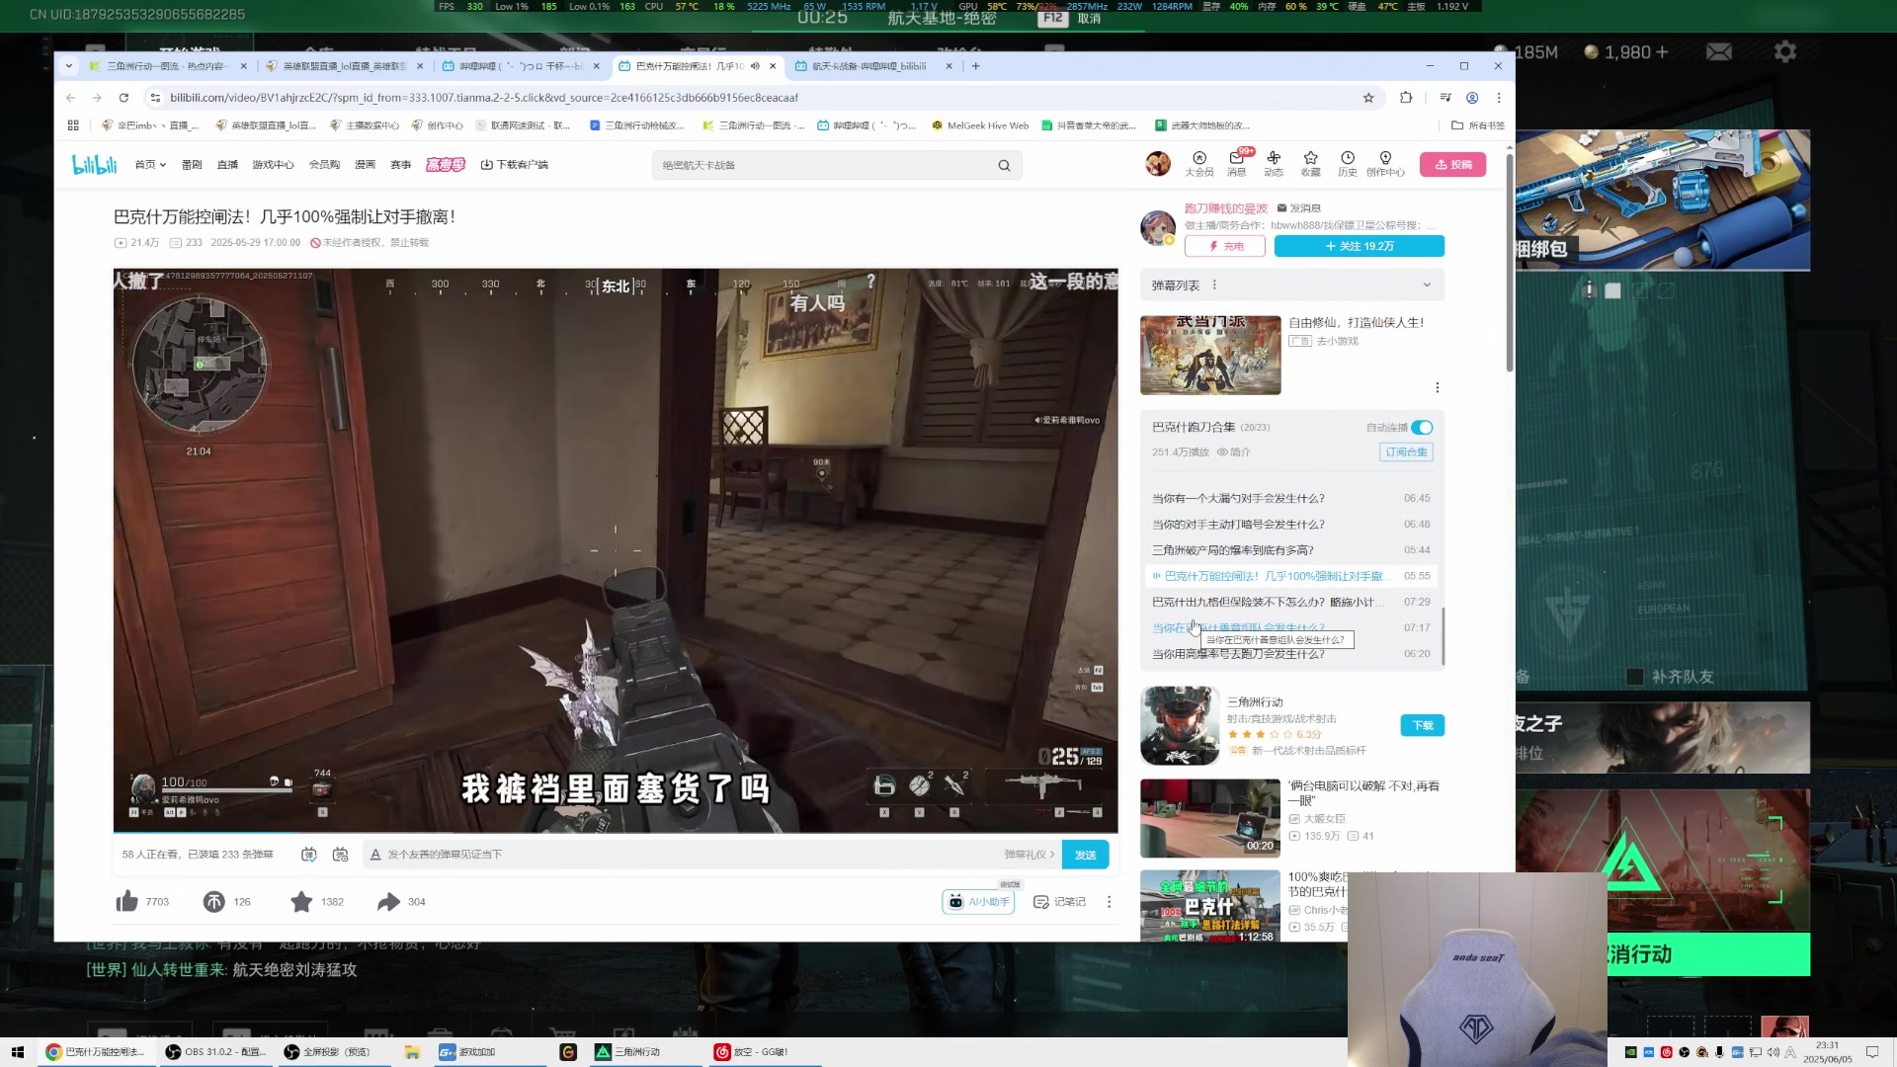Viewport: 1897px width, 1067px height.
Task: Open the danmaku font style A icon
Action: coord(375,855)
